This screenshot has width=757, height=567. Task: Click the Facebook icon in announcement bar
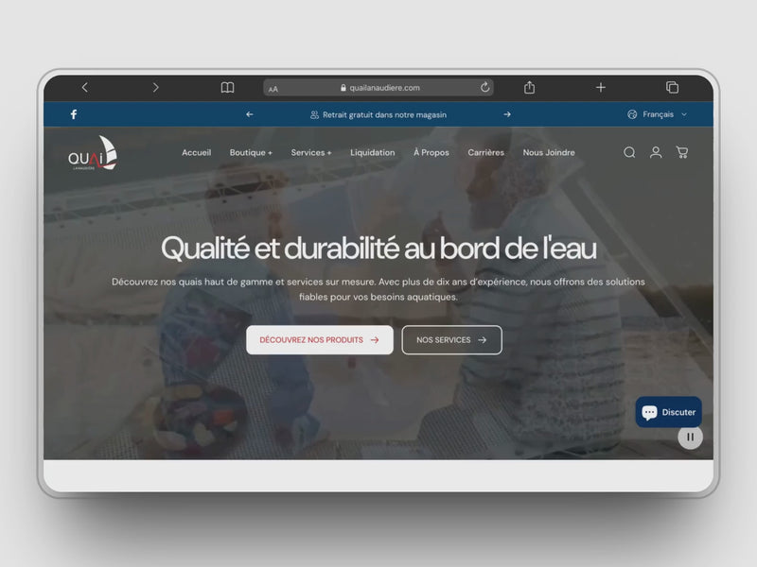point(74,114)
